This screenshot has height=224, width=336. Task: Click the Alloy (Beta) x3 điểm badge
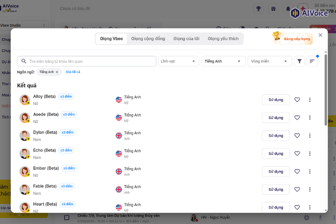click(x=66, y=97)
